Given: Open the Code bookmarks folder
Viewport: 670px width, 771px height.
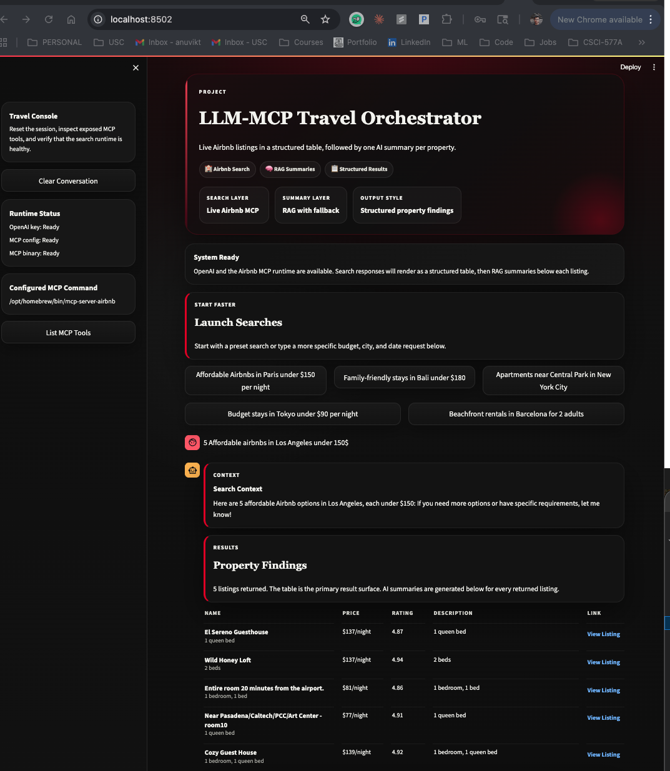Looking at the screenshot, I should [x=496, y=42].
